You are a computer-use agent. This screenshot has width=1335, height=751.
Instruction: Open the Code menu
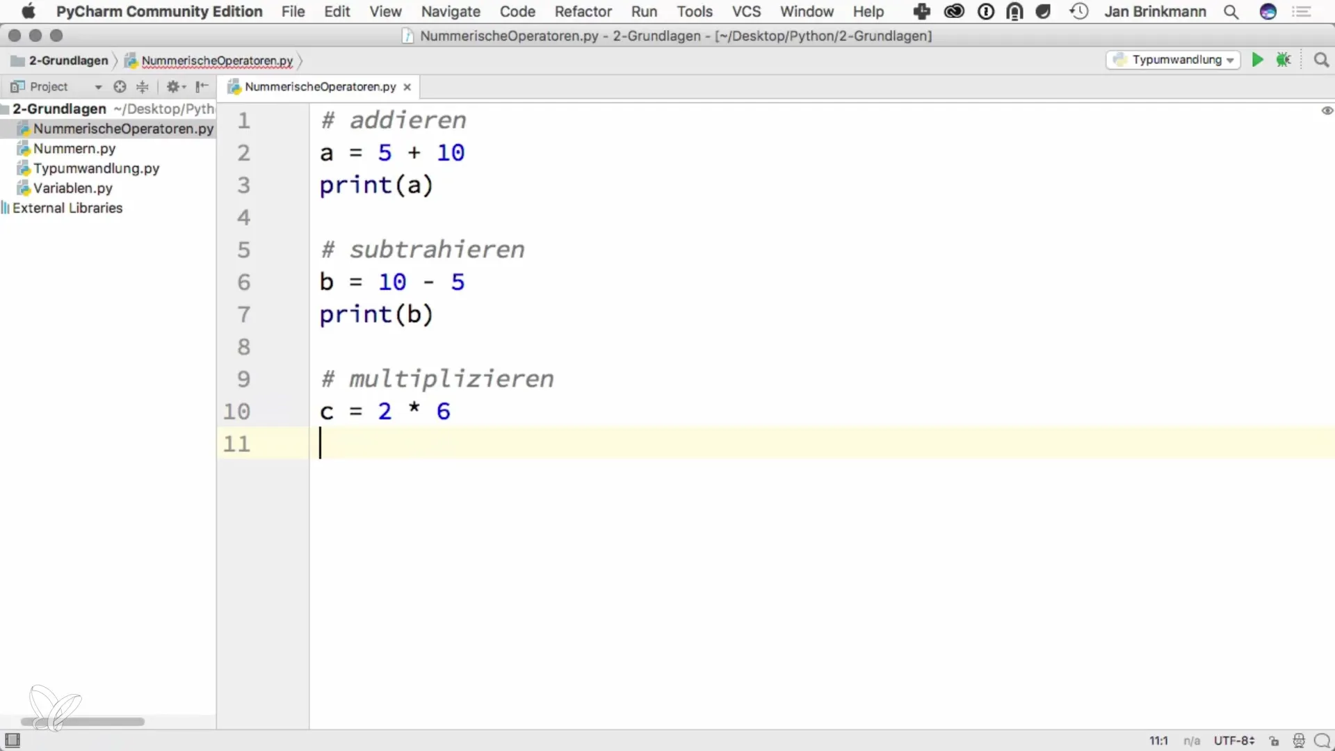click(517, 12)
